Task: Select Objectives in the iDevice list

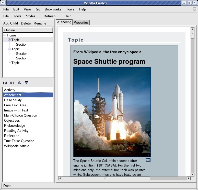Action: 28,120
